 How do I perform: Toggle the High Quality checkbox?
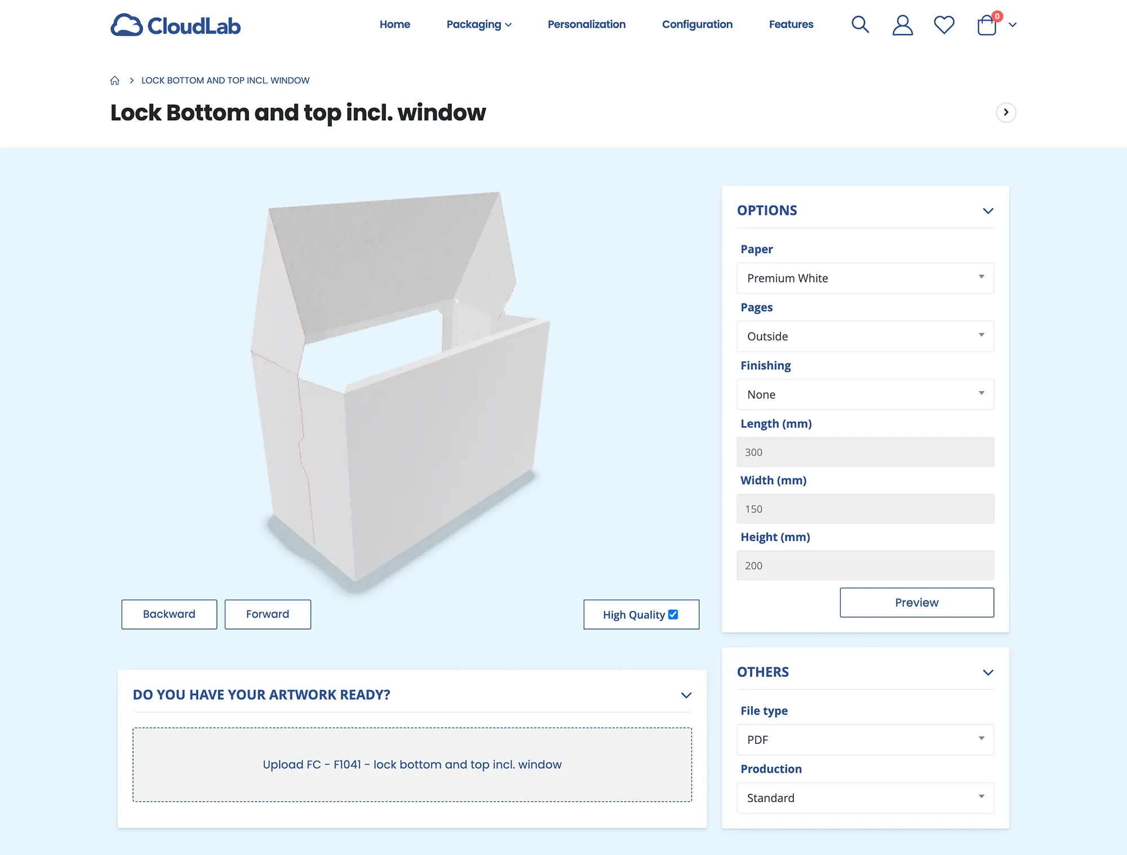[673, 614]
